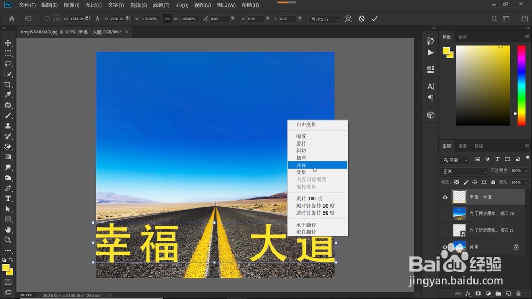Choose 水平翻转 from the context menu
This screenshot has height=299, width=532.
pyautogui.click(x=318, y=225)
